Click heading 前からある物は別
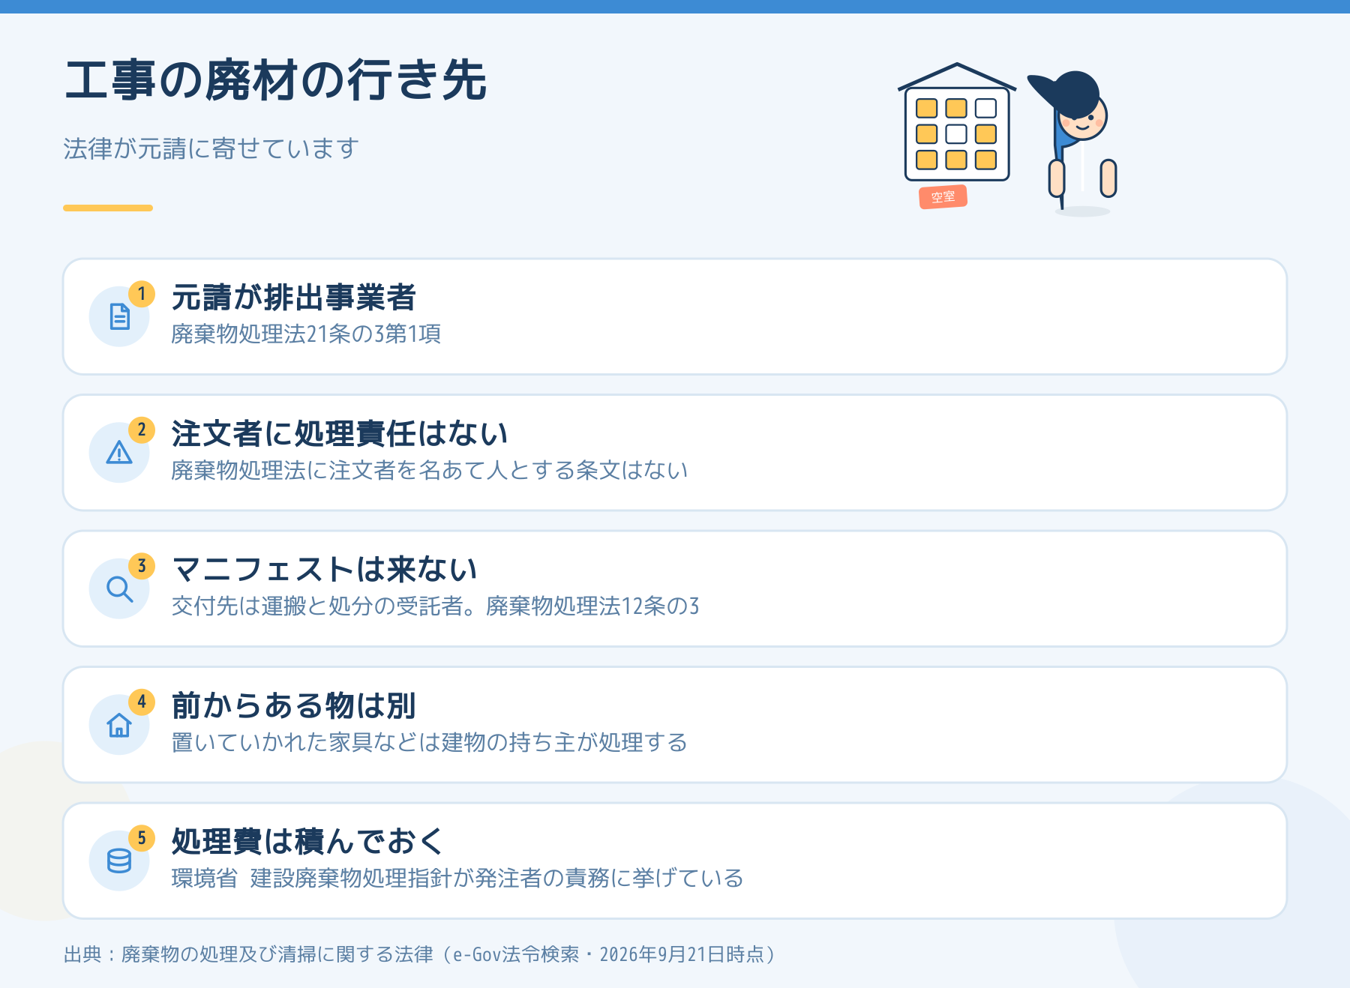This screenshot has height=988, width=1350. point(293,705)
